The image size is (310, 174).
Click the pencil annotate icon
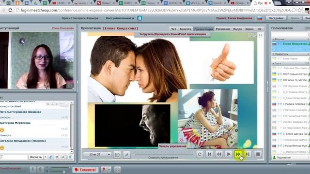click(x=127, y=155)
